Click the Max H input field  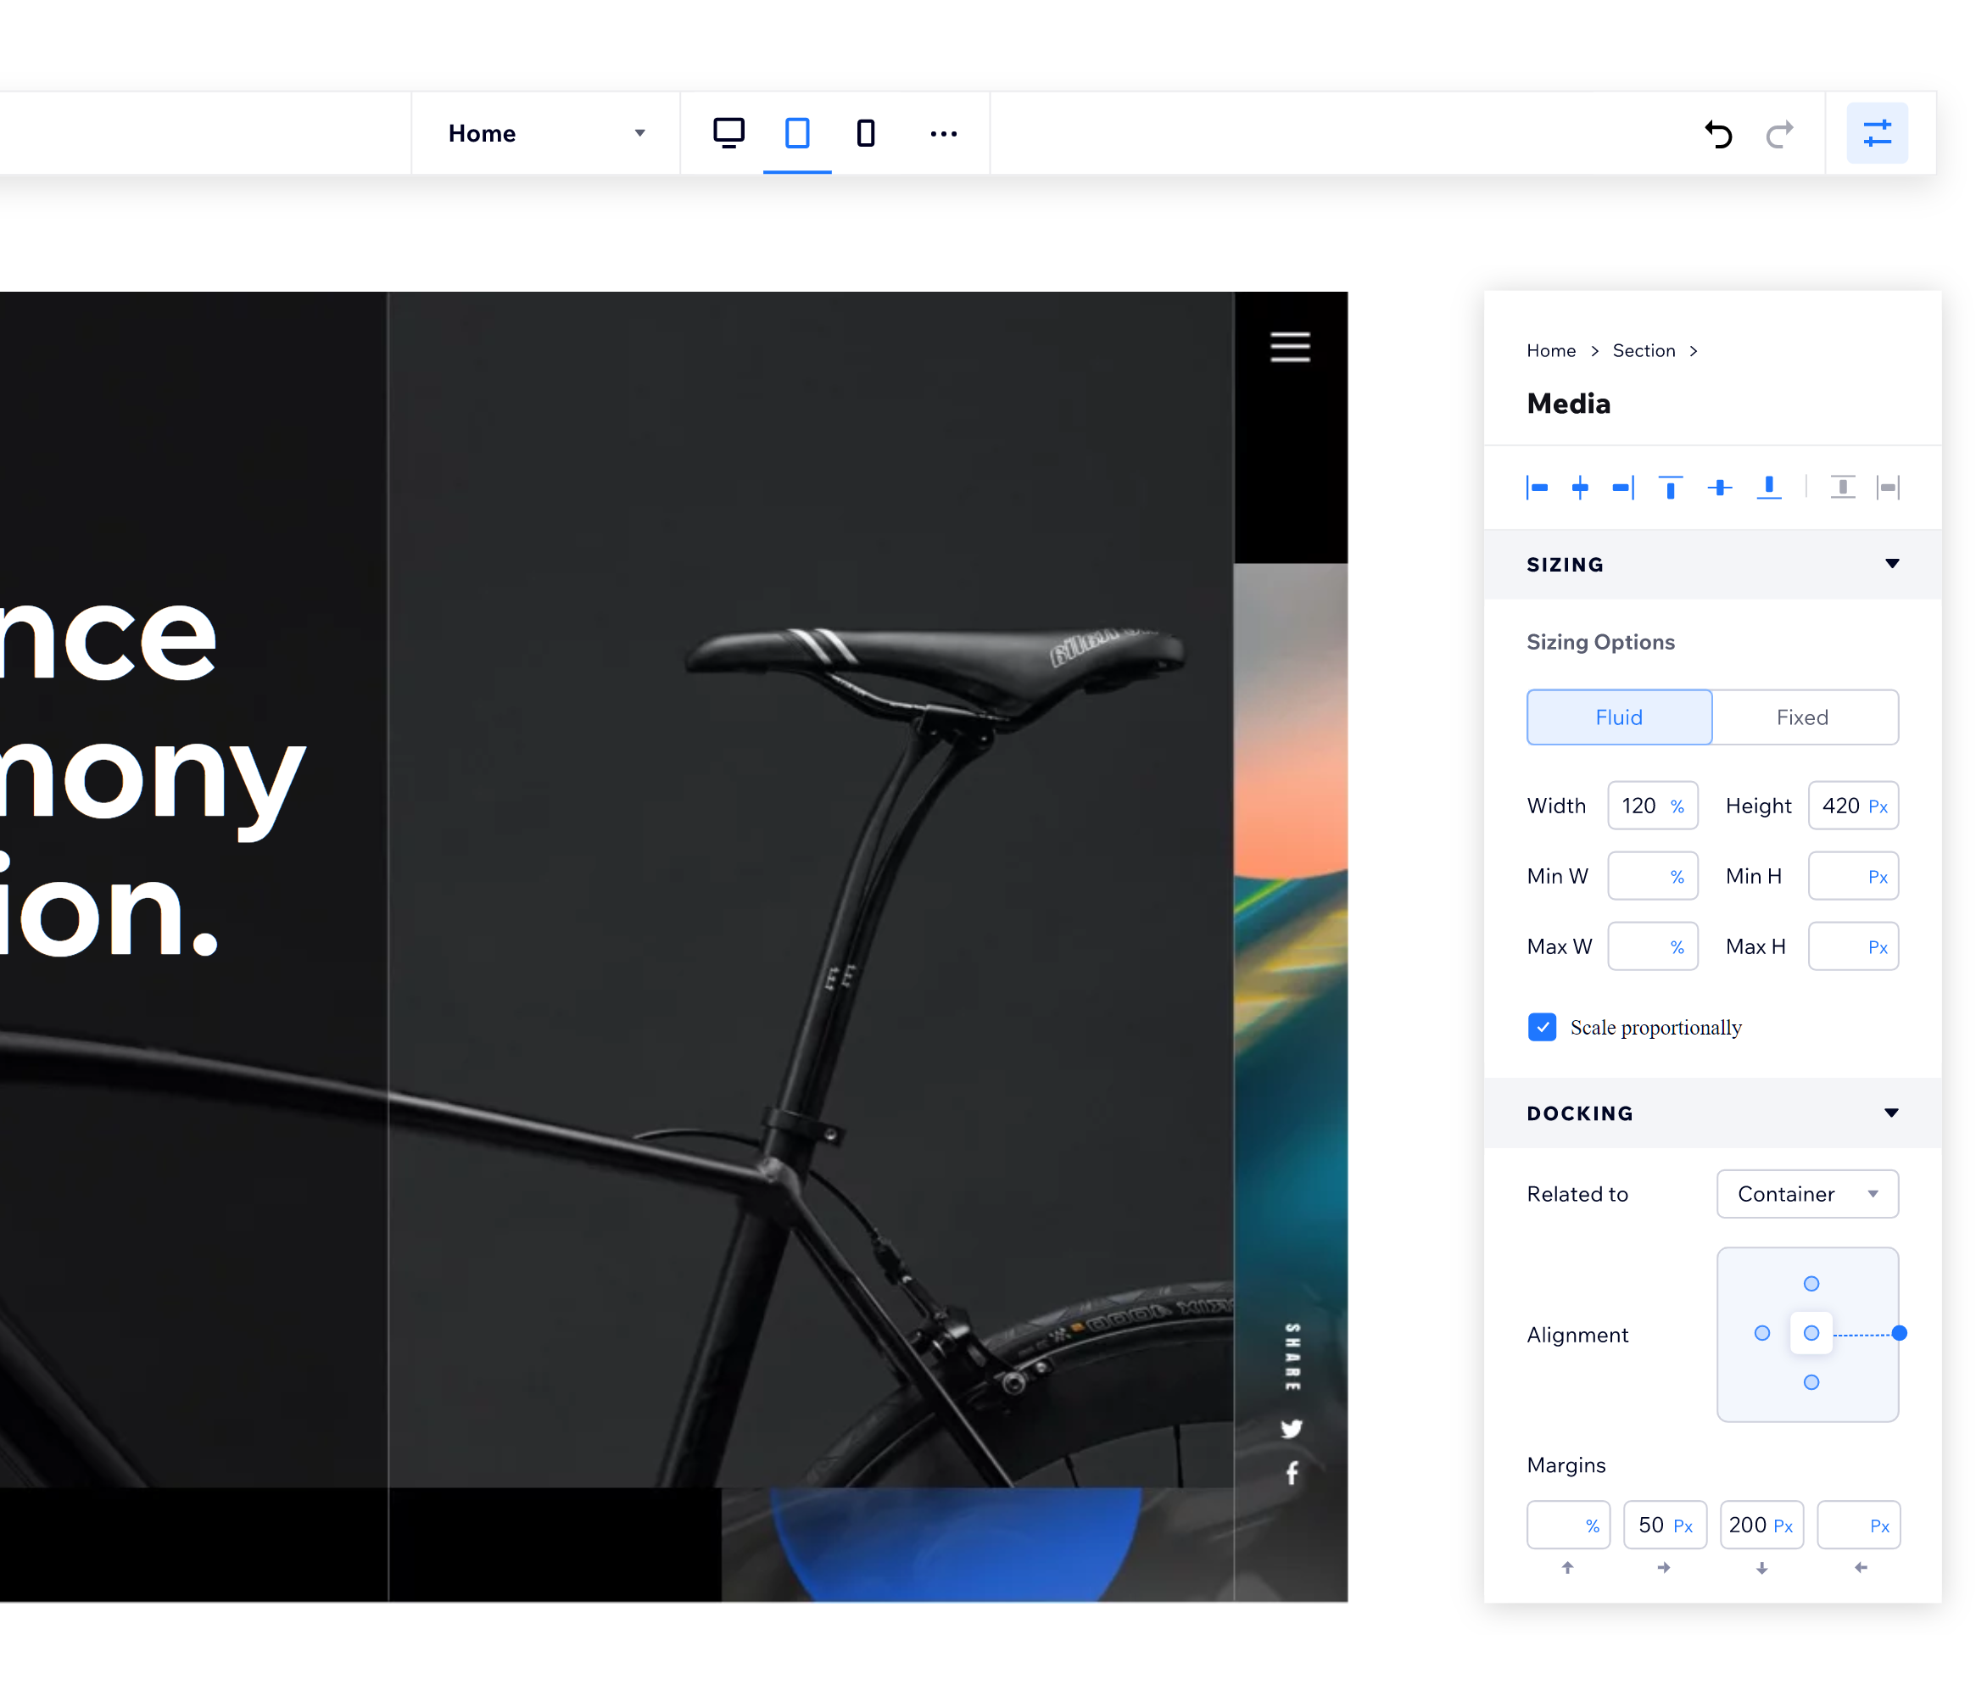coord(1853,946)
